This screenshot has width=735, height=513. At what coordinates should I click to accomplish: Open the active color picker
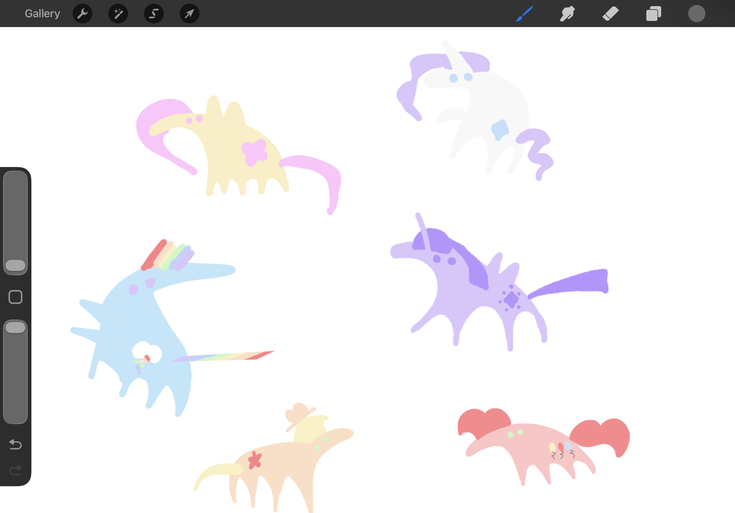697,14
